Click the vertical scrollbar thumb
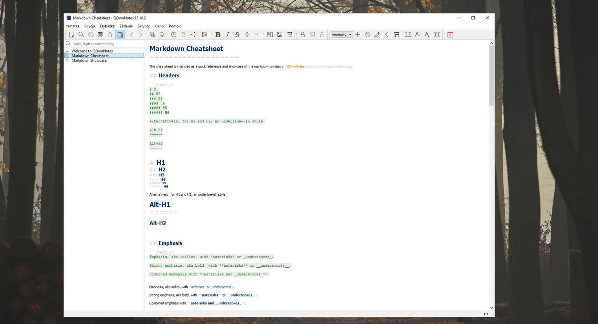The height and width of the screenshot is (324, 598). (492, 75)
